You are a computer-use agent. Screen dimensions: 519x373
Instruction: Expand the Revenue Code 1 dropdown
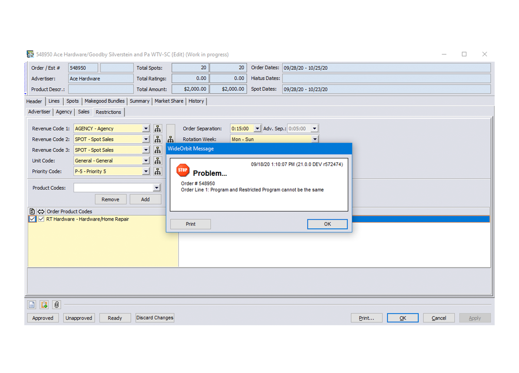[146, 129]
